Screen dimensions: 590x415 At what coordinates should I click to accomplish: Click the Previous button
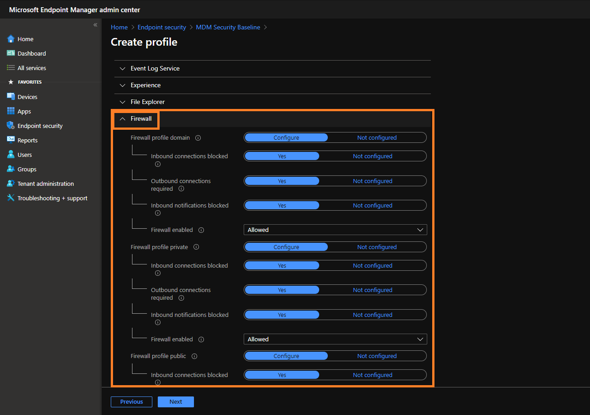[x=132, y=401]
